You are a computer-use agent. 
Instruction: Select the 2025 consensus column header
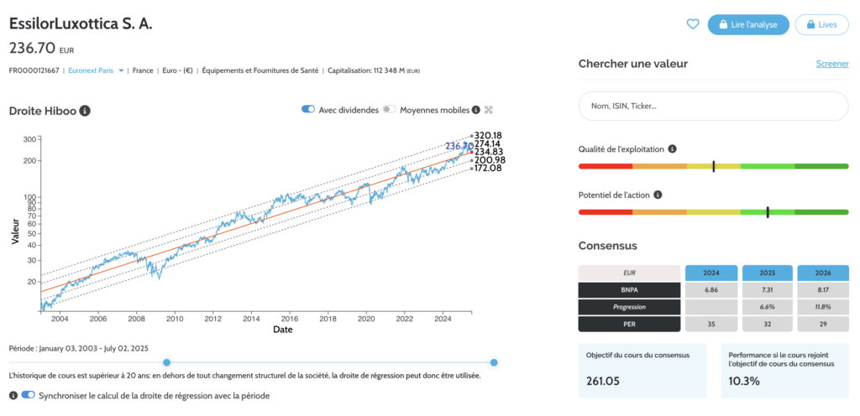point(767,273)
